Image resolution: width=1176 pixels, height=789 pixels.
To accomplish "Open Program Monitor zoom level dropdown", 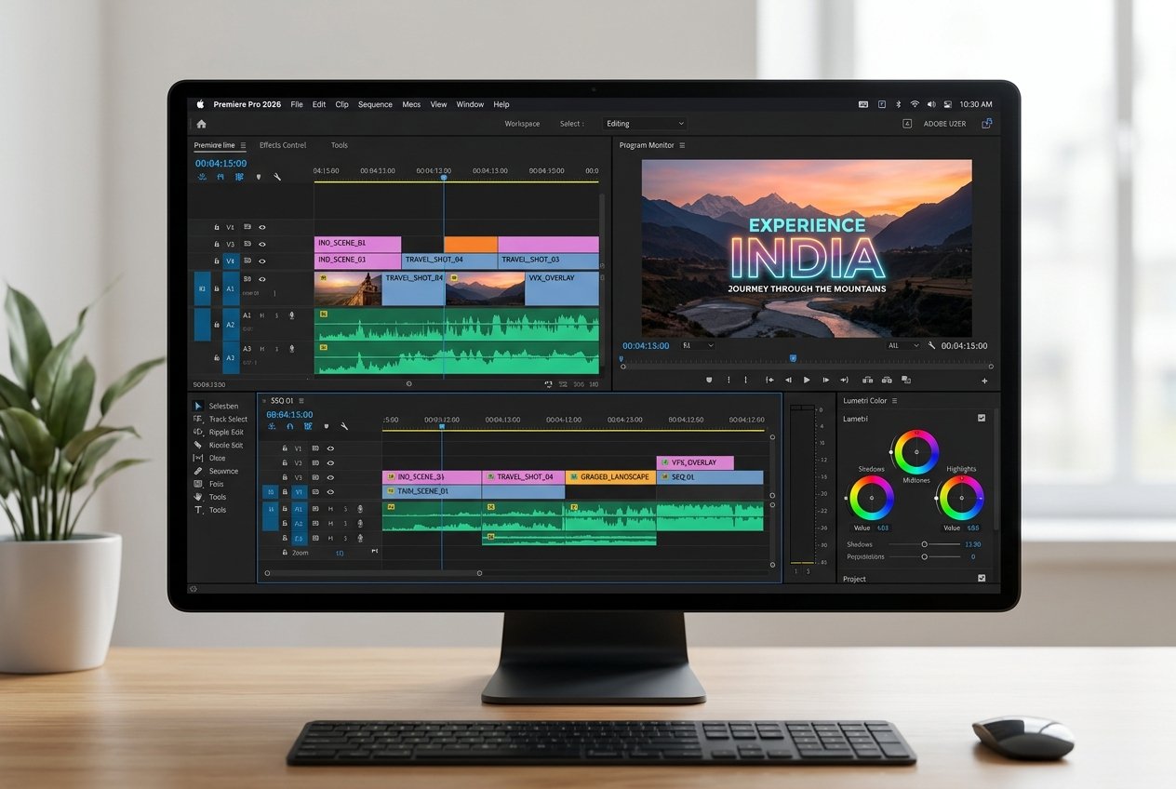I will point(698,345).
